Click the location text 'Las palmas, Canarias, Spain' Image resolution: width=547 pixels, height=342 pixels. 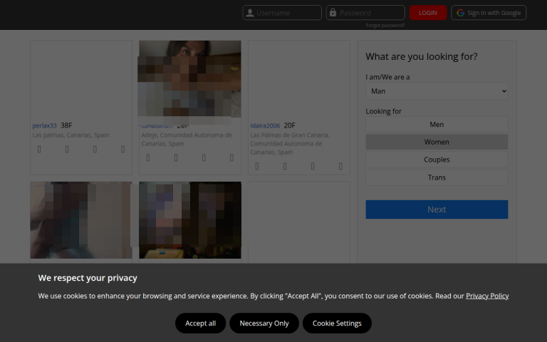click(x=71, y=135)
